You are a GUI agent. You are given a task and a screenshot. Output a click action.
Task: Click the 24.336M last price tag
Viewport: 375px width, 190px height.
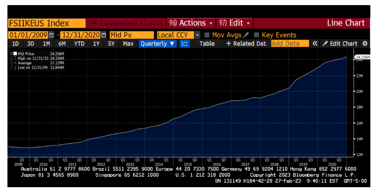(x=362, y=57)
